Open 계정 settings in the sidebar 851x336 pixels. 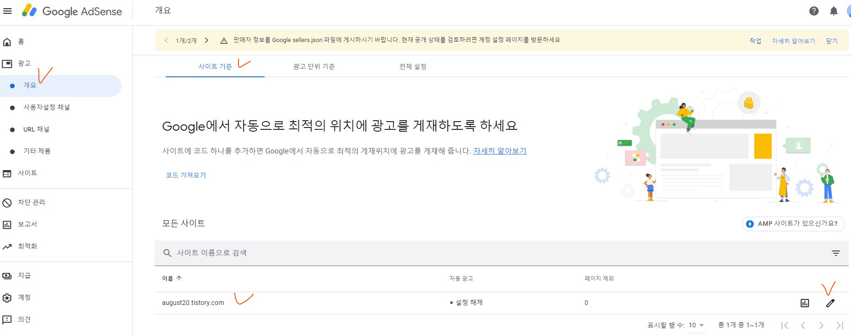pos(24,298)
